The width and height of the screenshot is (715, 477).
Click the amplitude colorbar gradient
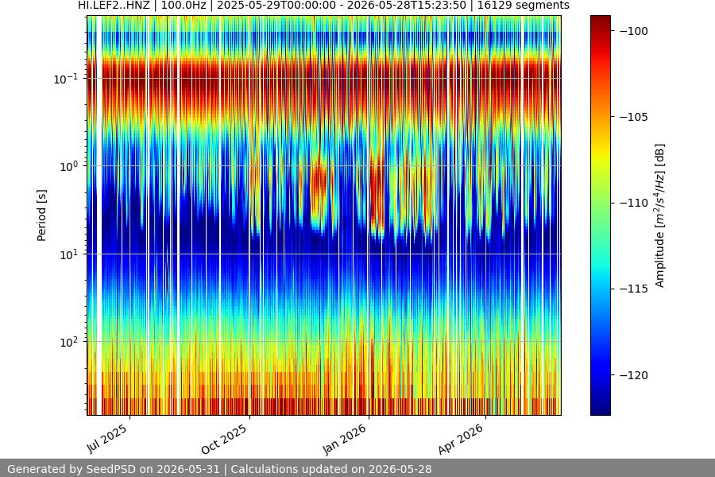pos(600,215)
